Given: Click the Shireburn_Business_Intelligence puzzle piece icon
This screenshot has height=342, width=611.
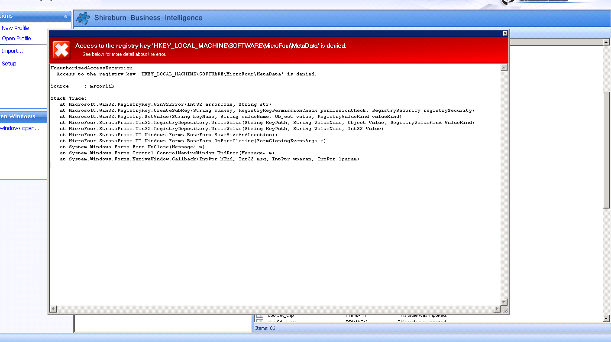Looking at the screenshot, I should coord(83,18).
